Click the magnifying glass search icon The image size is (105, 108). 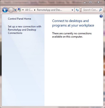click(101, 10)
